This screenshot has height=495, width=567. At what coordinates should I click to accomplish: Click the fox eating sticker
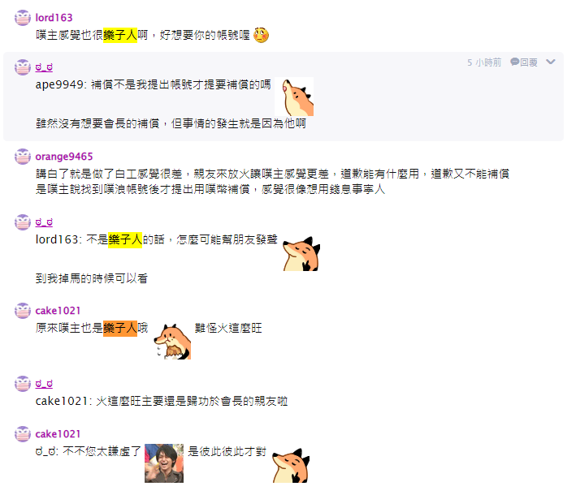(x=172, y=342)
